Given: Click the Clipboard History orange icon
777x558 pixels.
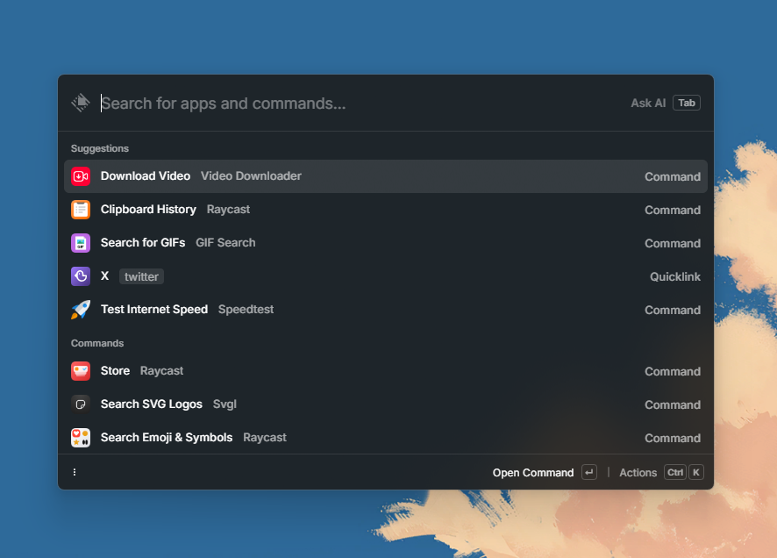Looking at the screenshot, I should tap(81, 209).
